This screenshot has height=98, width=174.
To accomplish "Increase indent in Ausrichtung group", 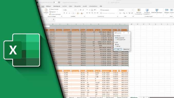I will coord(98,13).
